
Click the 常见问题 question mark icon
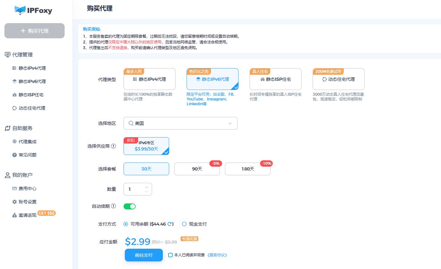pos(14,155)
